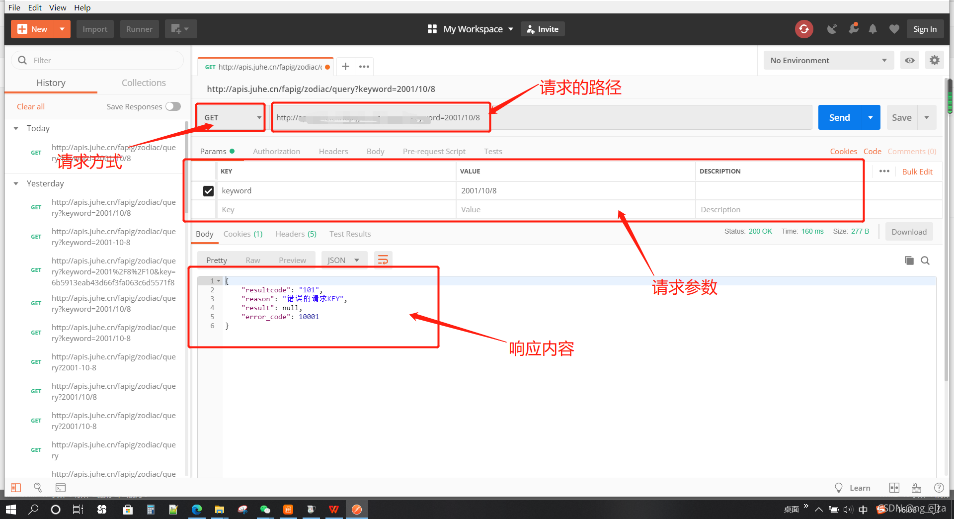Image resolution: width=954 pixels, height=519 pixels.
Task: Open the Postman console icon
Action: click(60, 488)
